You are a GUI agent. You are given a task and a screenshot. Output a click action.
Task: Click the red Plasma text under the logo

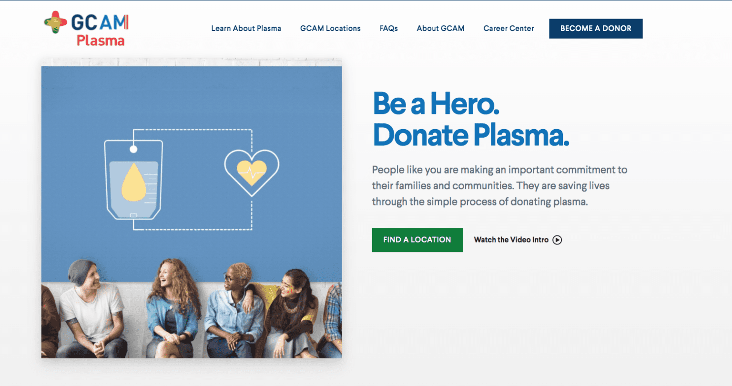[x=100, y=41]
